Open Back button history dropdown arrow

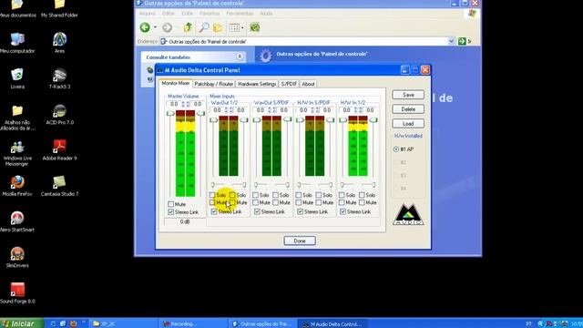click(155, 27)
